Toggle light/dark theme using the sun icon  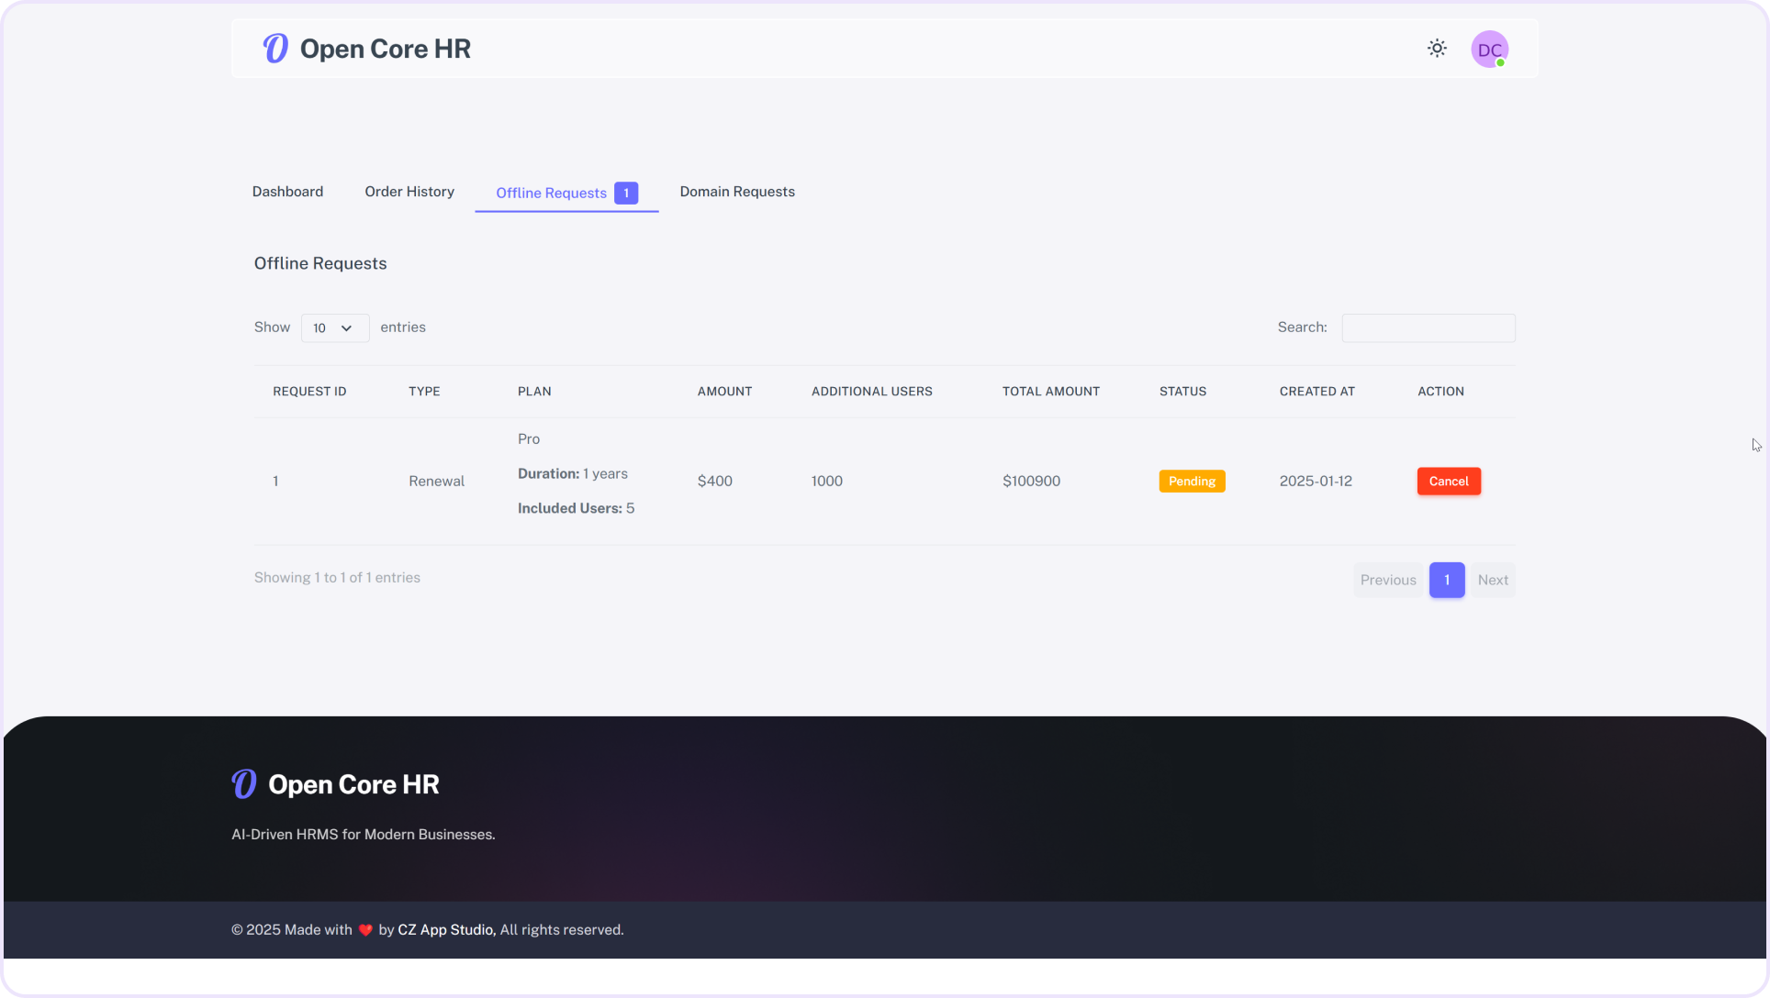(1437, 48)
